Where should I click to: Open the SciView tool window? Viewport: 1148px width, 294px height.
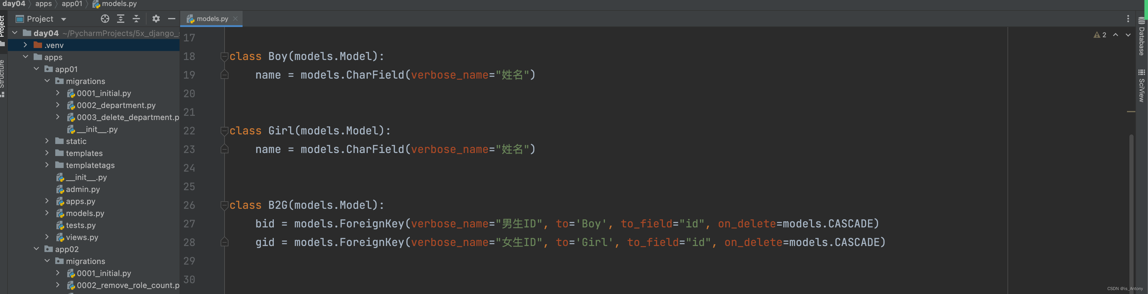pyautogui.click(x=1141, y=86)
